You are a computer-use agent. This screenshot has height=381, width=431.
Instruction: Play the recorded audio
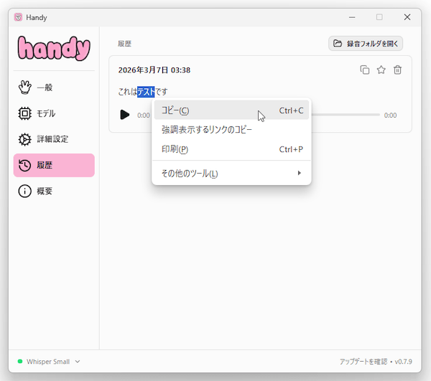[x=125, y=115]
